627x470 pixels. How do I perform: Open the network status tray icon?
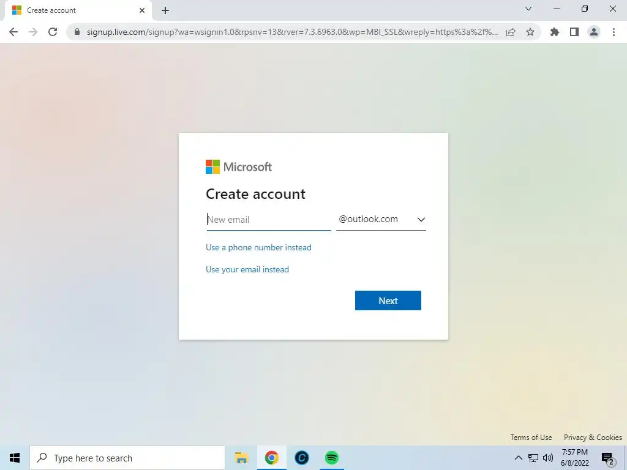click(x=533, y=458)
